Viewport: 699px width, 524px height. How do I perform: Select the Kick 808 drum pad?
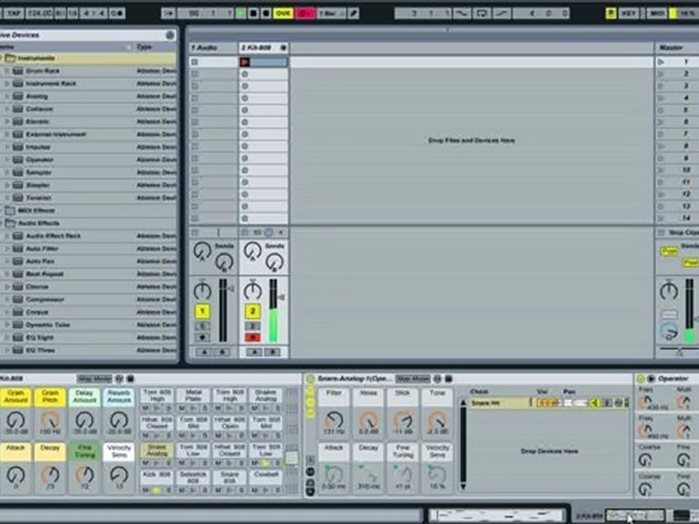click(x=157, y=477)
